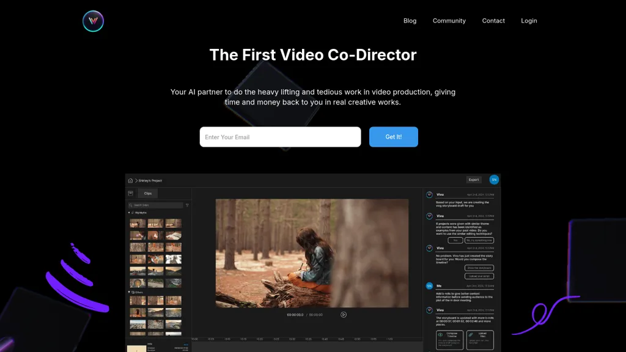Switch to the Clips tab
The image size is (626, 352).
[148, 193]
